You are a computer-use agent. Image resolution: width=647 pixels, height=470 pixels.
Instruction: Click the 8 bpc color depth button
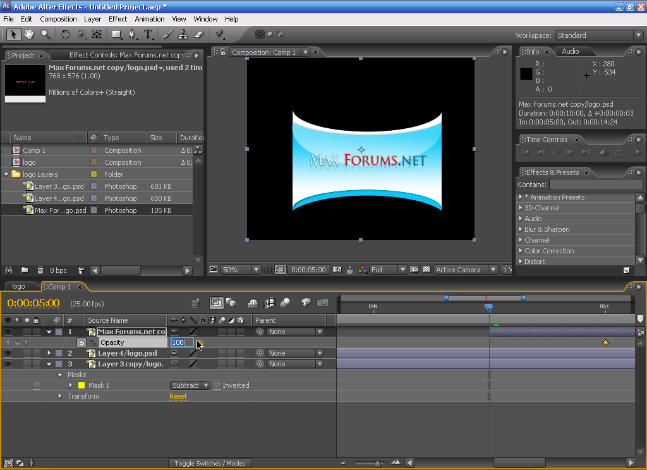[x=58, y=270]
